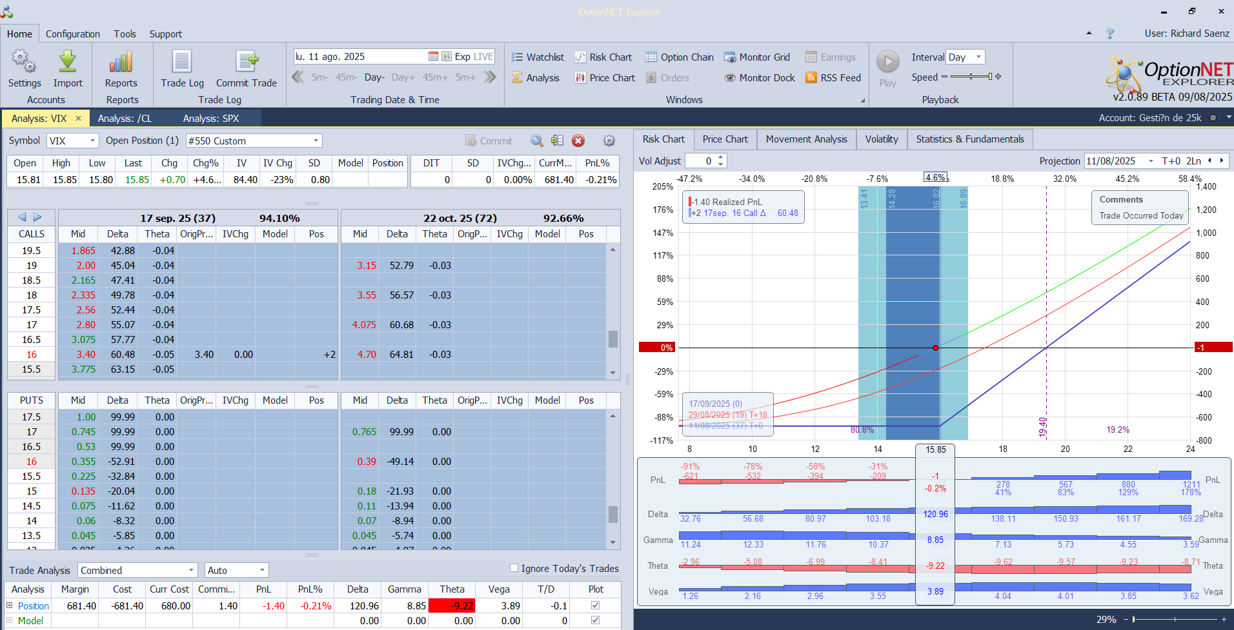Switch to the Analysis: /CL tab
The height and width of the screenshot is (630, 1234).
125,119
